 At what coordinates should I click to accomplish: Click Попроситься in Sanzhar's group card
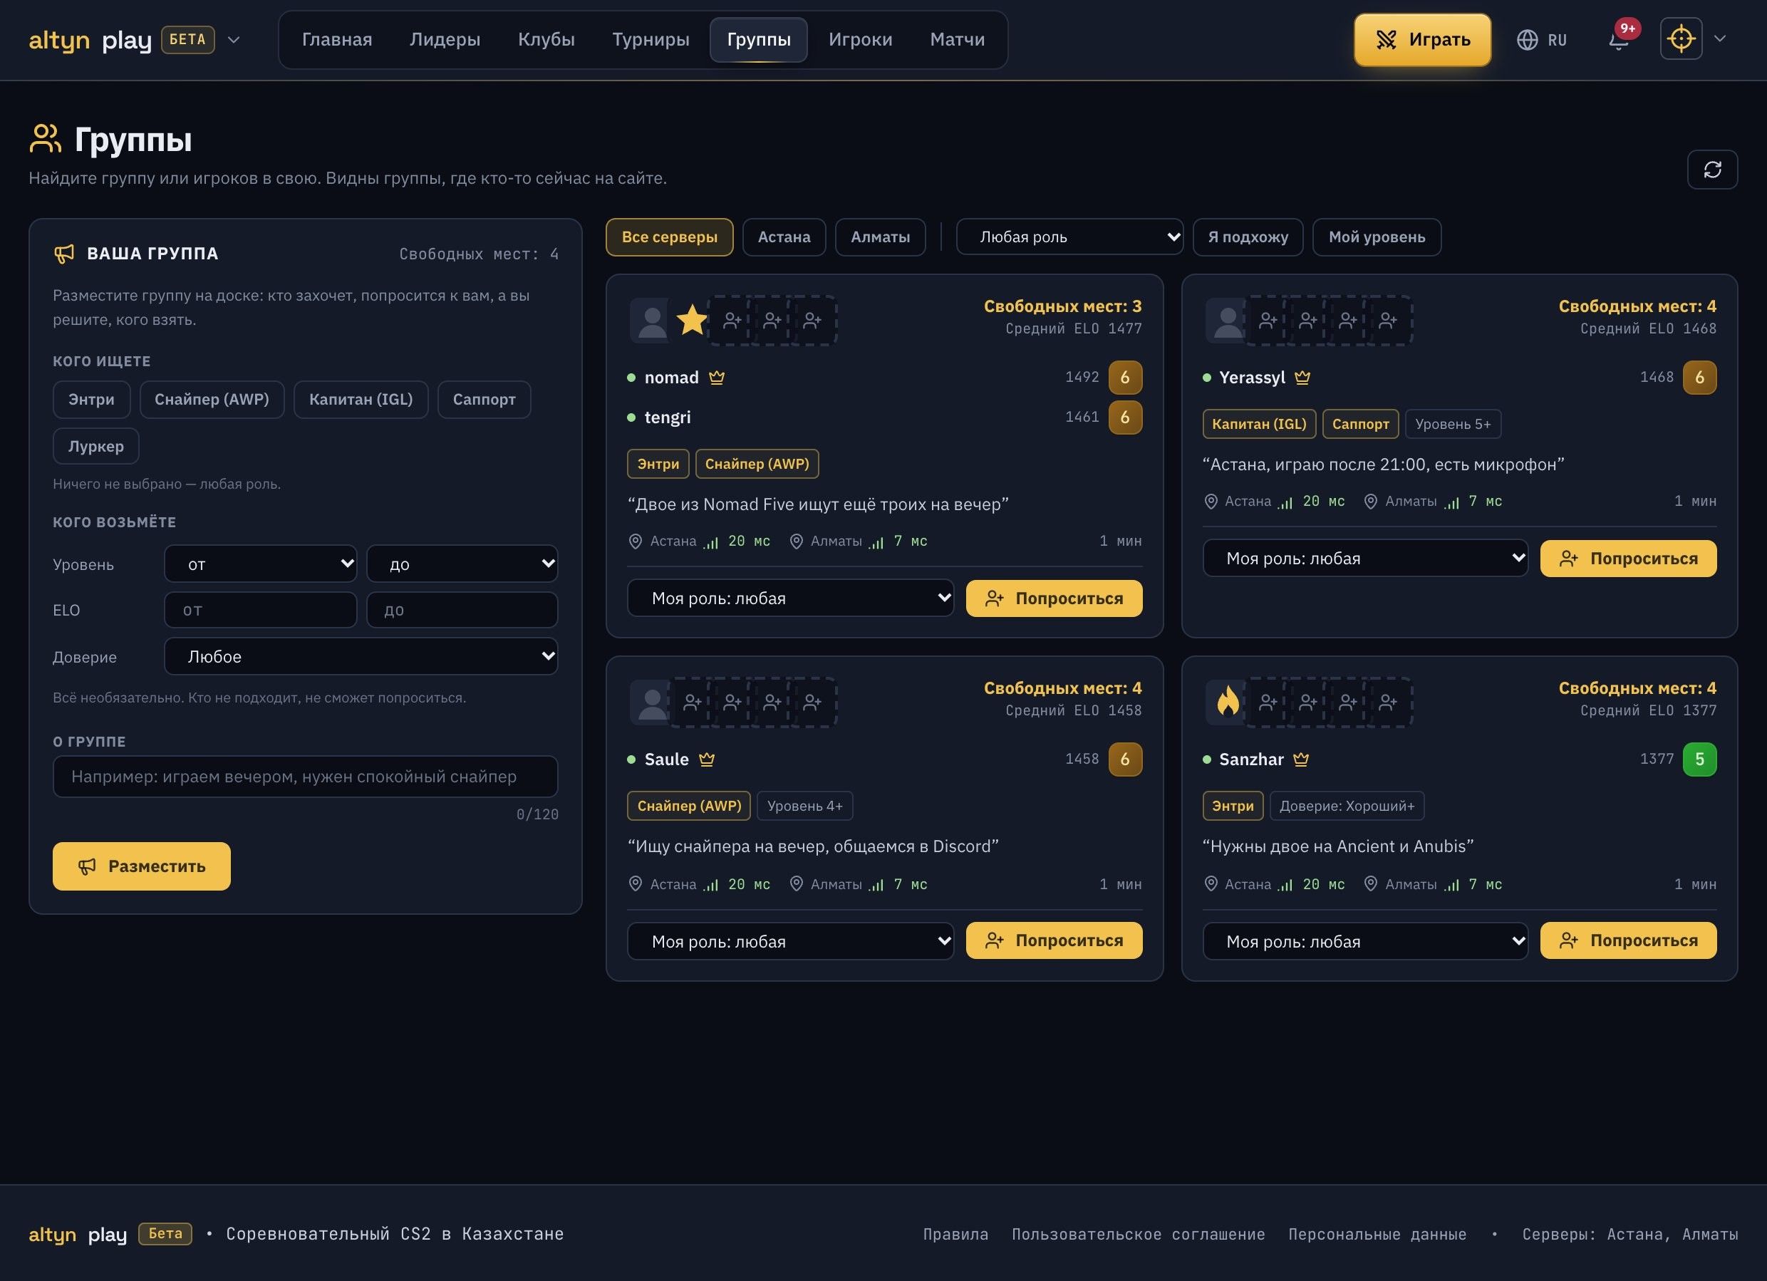coord(1627,940)
